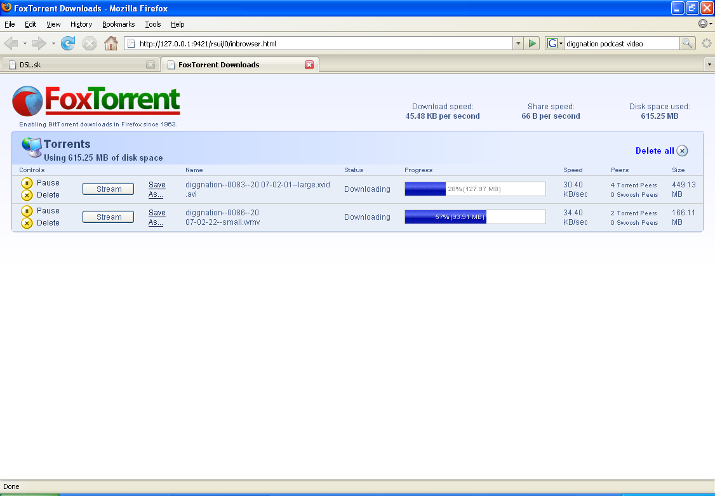Image resolution: width=715 pixels, height=496 pixels.
Task: Click Save As for diggnation 0086 torrent
Action: 157,217
